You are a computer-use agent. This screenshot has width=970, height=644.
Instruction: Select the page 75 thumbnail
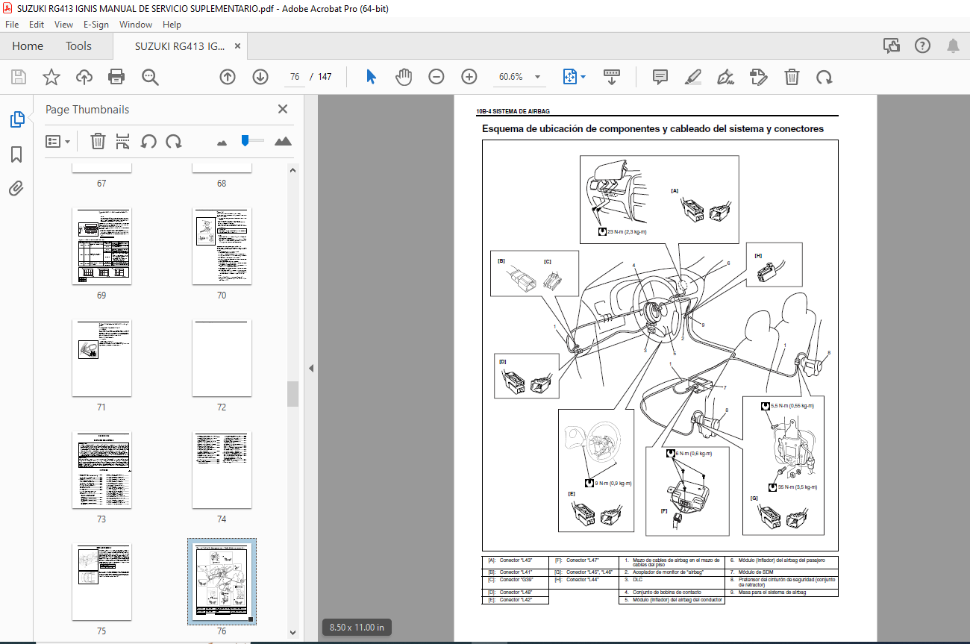point(101,582)
